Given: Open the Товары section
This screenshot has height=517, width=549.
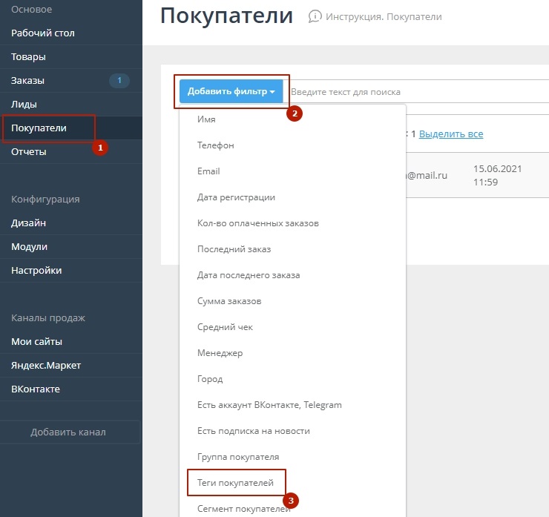Looking at the screenshot, I should pos(28,56).
